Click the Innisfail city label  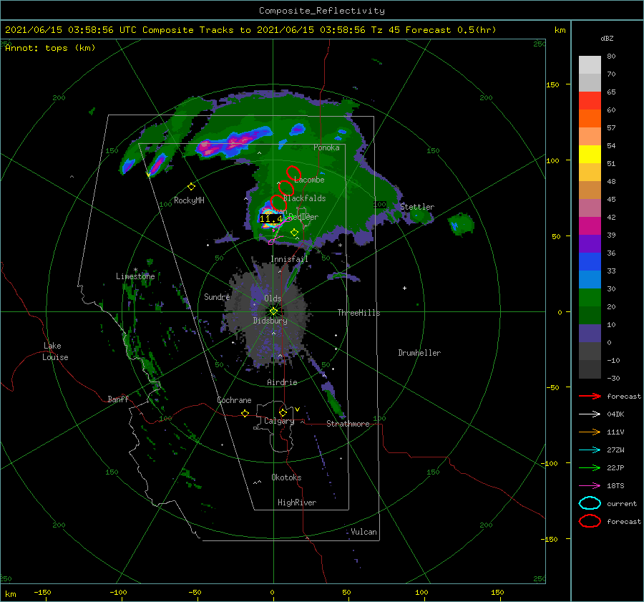click(x=289, y=259)
